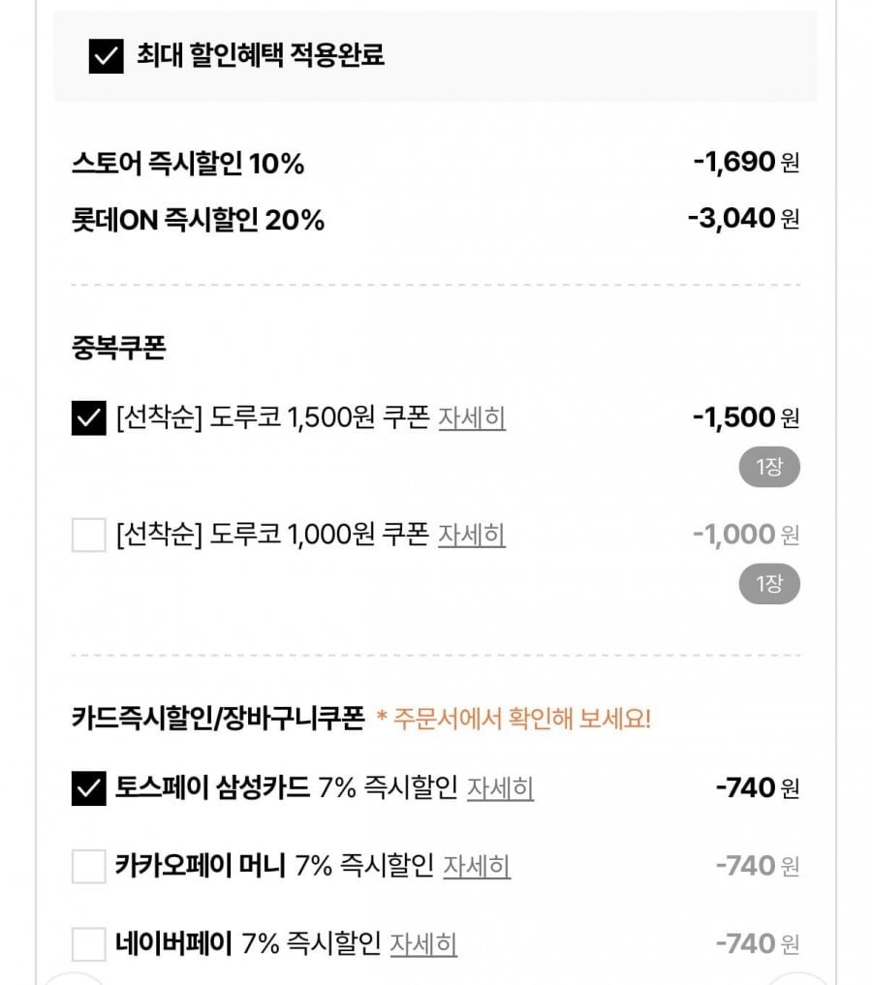Select the 카카오페이 머니 discount checkbox
The width and height of the screenshot is (872, 985).
point(88,866)
